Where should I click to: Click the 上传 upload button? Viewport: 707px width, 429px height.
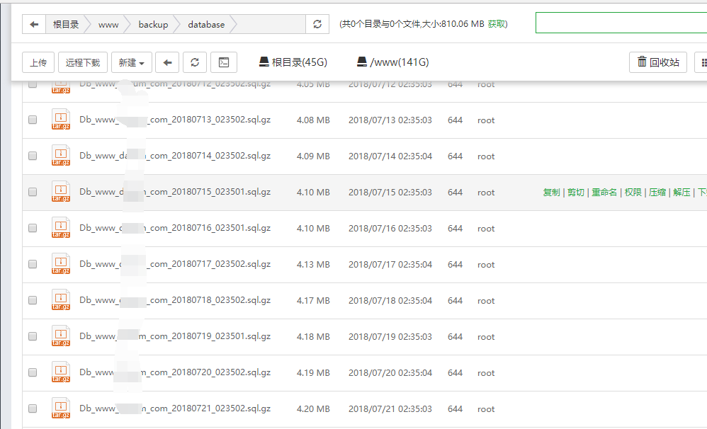[38, 62]
